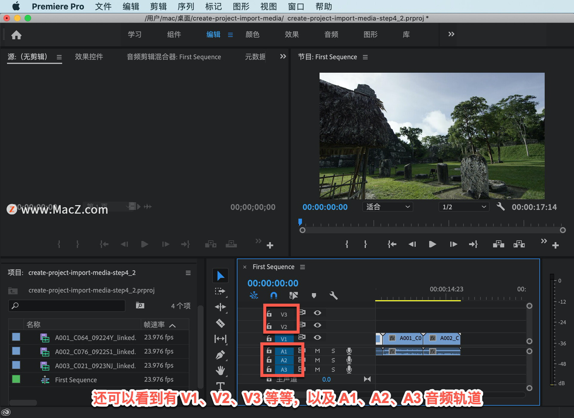Image resolution: width=574 pixels, height=418 pixels.
Task: Click the Slip tool icon
Action: [220, 339]
